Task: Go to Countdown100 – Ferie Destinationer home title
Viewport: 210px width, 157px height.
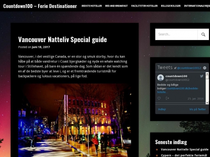Action: 40,6
